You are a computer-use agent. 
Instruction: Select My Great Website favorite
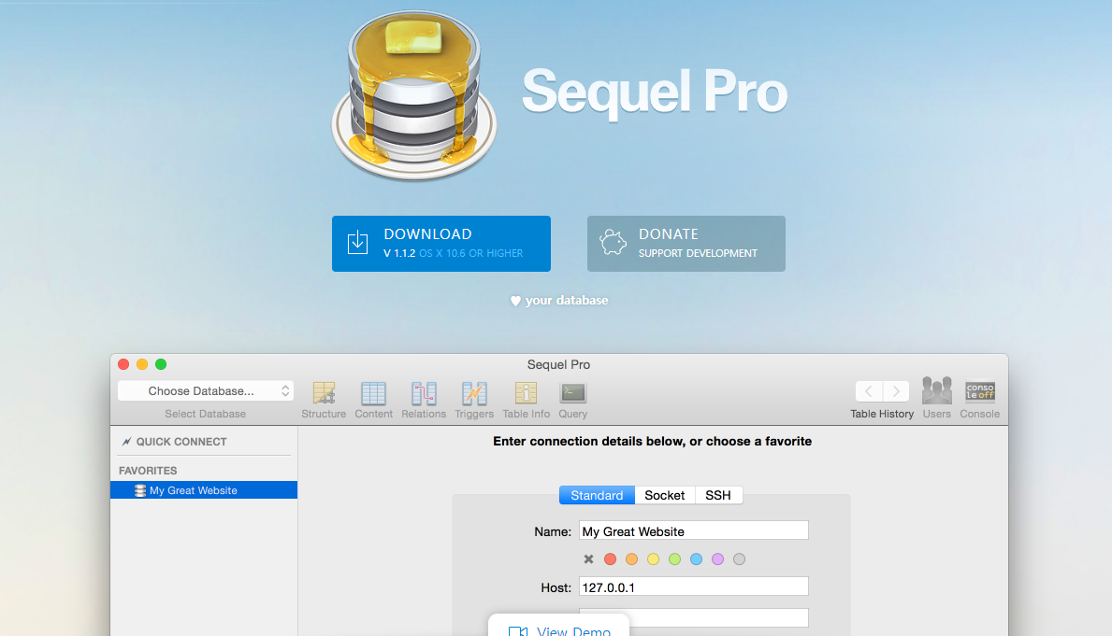[x=204, y=490]
